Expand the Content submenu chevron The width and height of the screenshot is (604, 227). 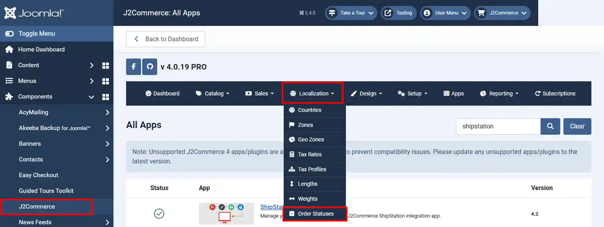point(91,65)
